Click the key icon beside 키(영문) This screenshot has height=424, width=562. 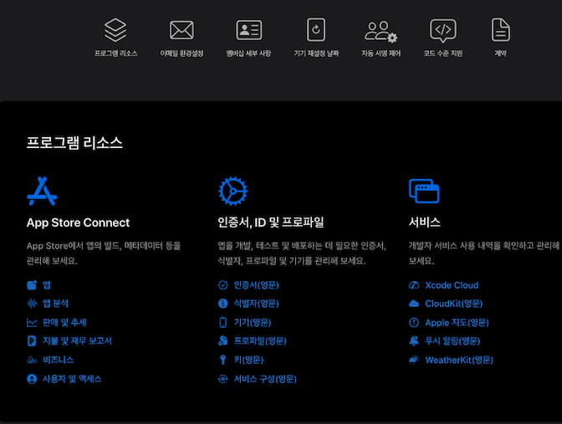(x=223, y=360)
